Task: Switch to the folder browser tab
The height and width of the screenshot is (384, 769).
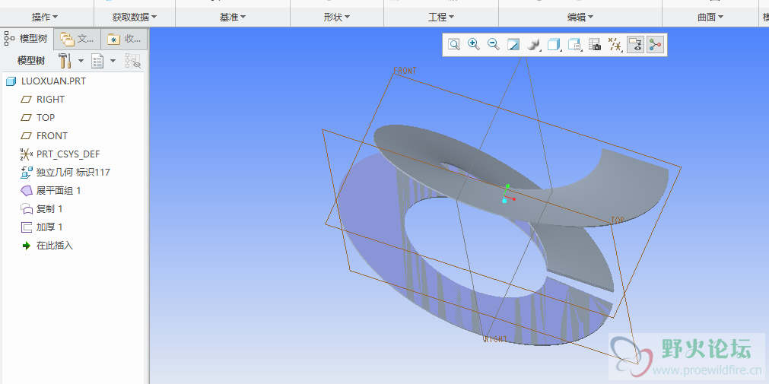Action: 77,39
